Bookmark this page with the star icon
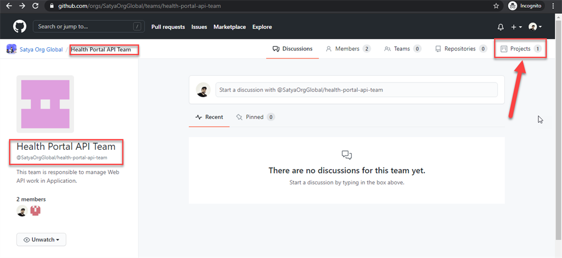 click(x=496, y=5)
